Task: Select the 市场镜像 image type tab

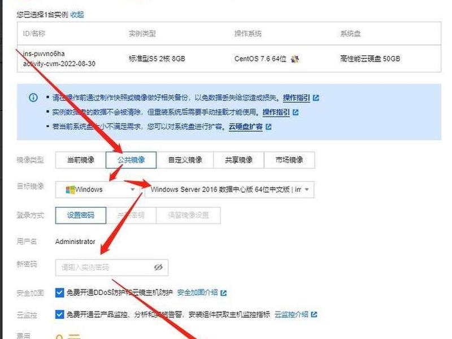Action: click(x=289, y=160)
